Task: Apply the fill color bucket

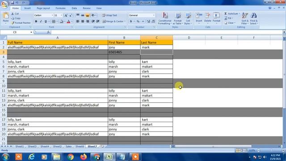Action: (62, 21)
